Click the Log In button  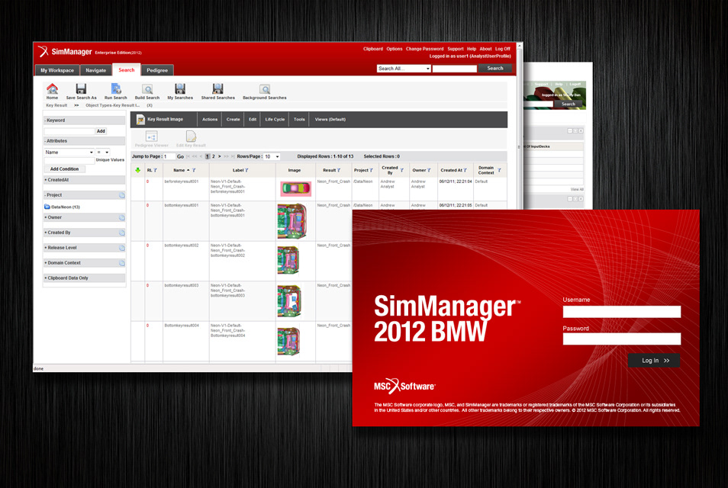(x=654, y=361)
